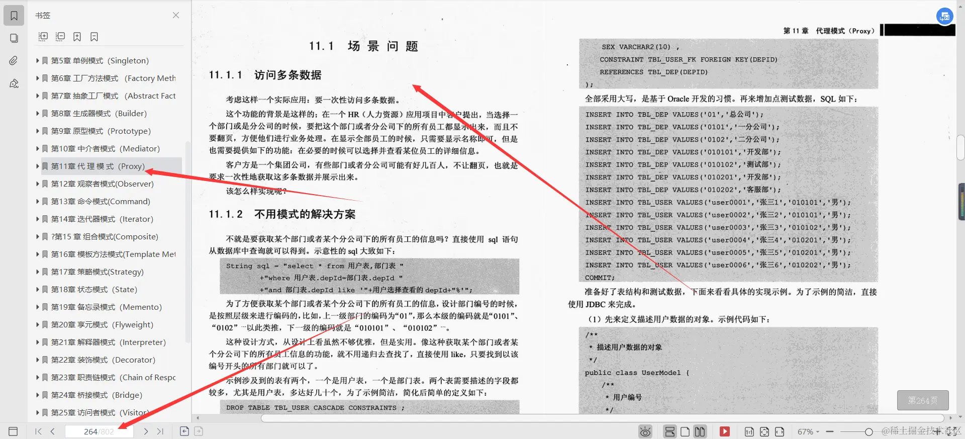The height and width of the screenshot is (439, 965).
Task: Select bookmark 第19章 备忘录模式 (Memento)
Action: click(x=106, y=307)
